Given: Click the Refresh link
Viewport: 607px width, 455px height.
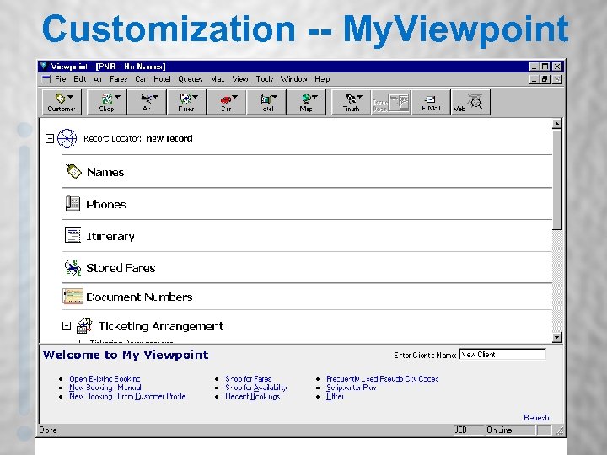Looking at the screenshot, I should (x=536, y=418).
